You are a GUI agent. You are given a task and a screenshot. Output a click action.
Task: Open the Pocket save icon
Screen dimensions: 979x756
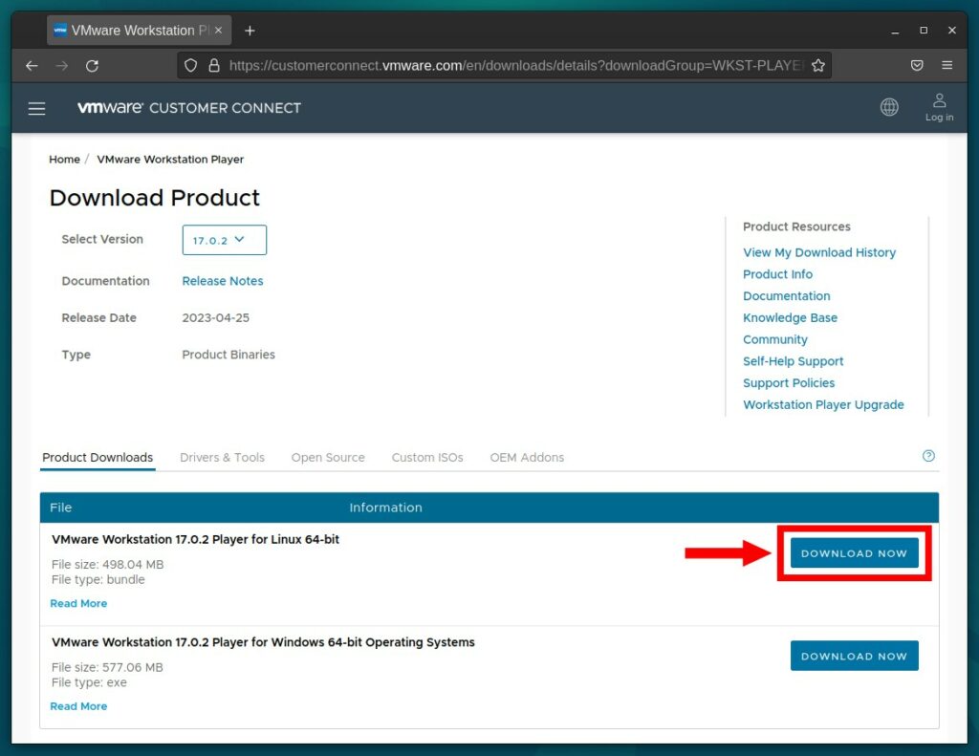pyautogui.click(x=917, y=66)
